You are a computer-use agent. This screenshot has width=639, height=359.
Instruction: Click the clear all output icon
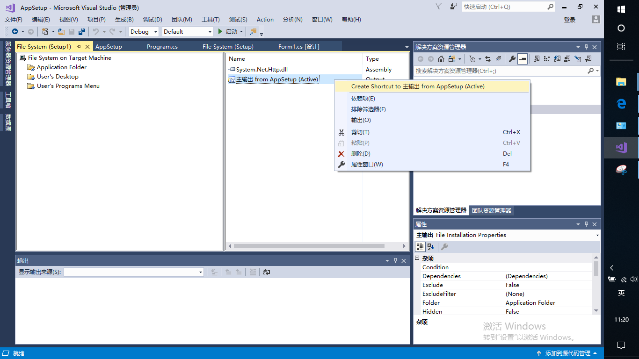pyautogui.click(x=253, y=272)
